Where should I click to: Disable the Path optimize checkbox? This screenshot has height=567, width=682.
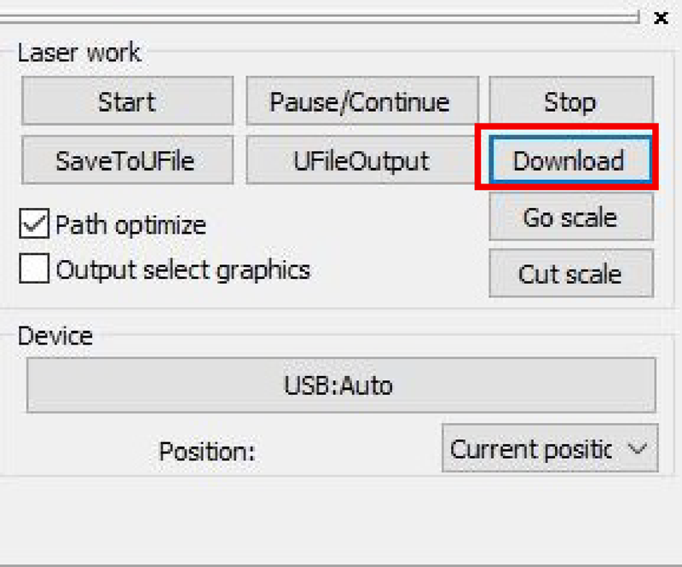pos(34,225)
